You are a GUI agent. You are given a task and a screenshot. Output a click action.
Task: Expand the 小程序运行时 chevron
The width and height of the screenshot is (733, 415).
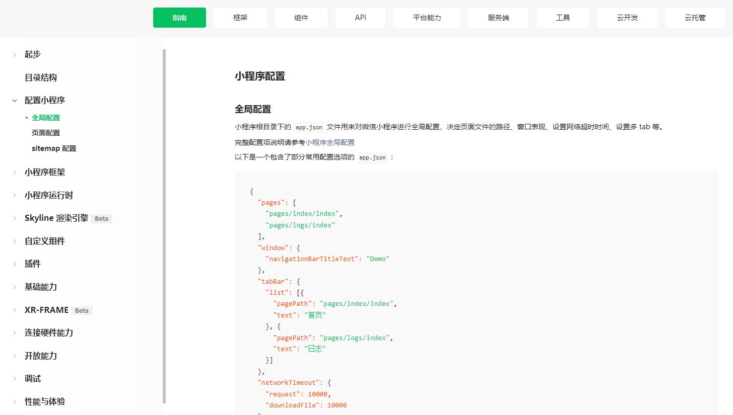[x=15, y=195]
